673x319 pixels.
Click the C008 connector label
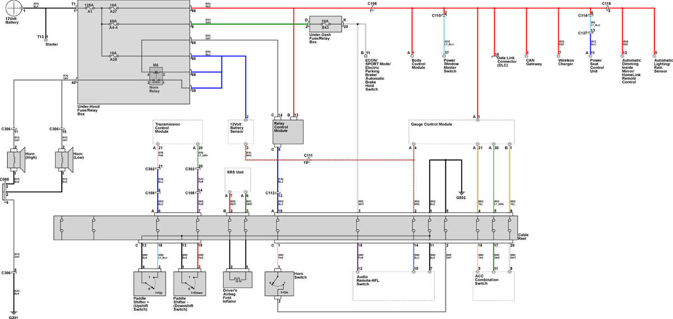click(x=4, y=180)
